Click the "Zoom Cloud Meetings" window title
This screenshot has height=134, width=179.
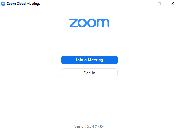[23, 4]
